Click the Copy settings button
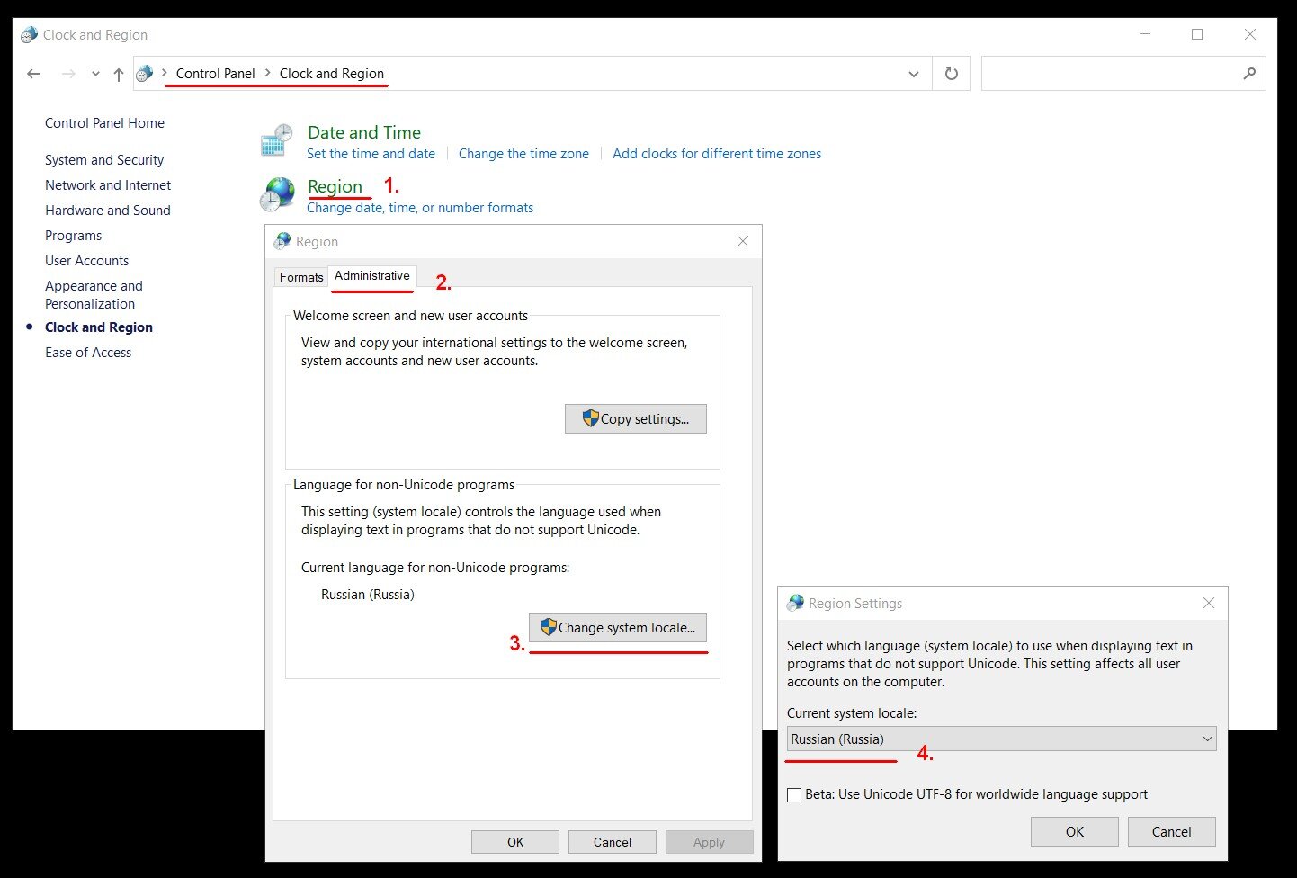The image size is (1297, 878). click(x=636, y=419)
